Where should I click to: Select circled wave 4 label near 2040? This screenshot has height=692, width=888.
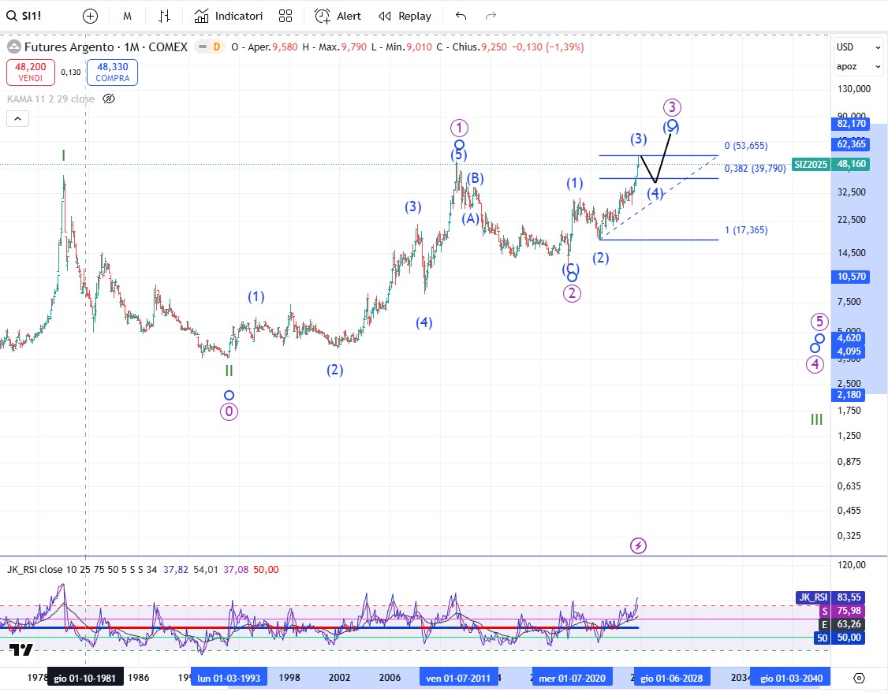pos(815,364)
